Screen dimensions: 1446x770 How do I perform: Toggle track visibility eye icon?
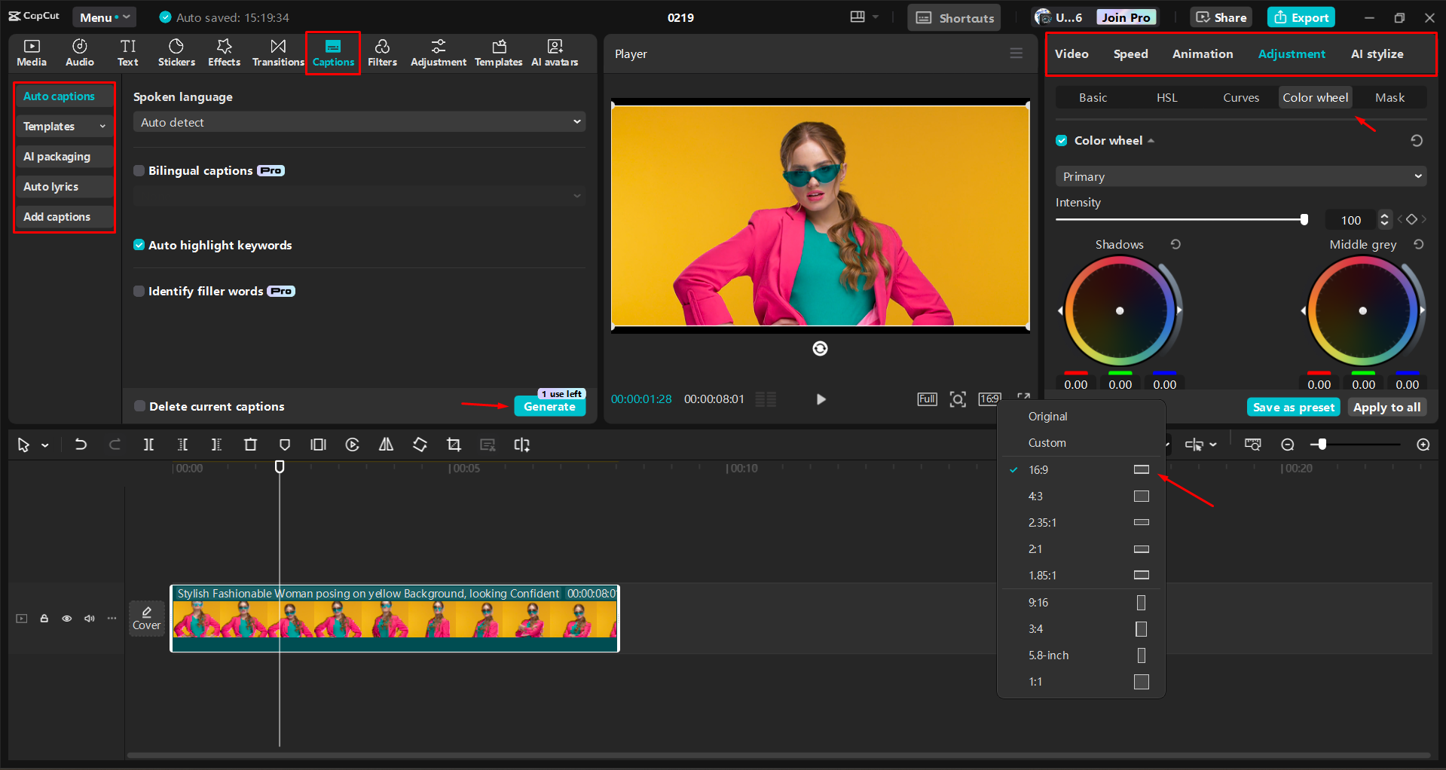[x=67, y=619]
